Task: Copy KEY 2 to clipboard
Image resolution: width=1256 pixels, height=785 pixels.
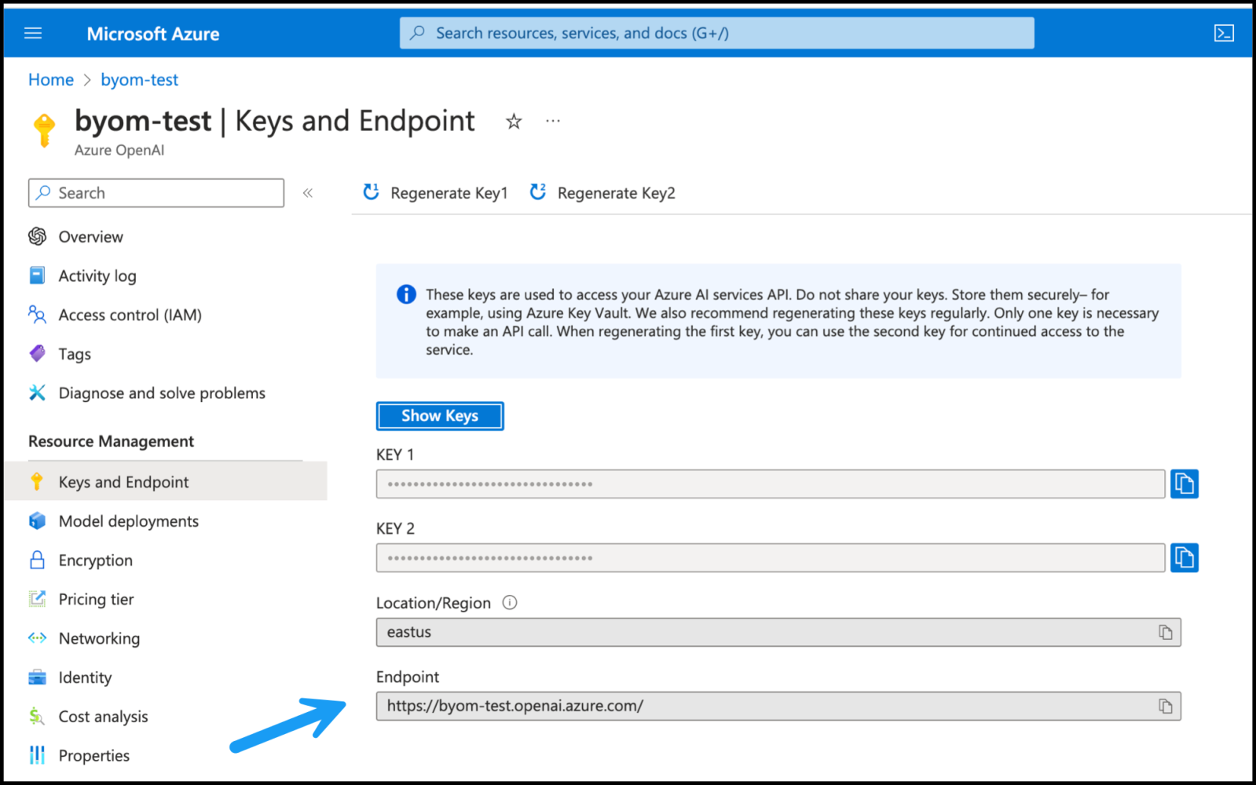Action: pyautogui.click(x=1184, y=558)
